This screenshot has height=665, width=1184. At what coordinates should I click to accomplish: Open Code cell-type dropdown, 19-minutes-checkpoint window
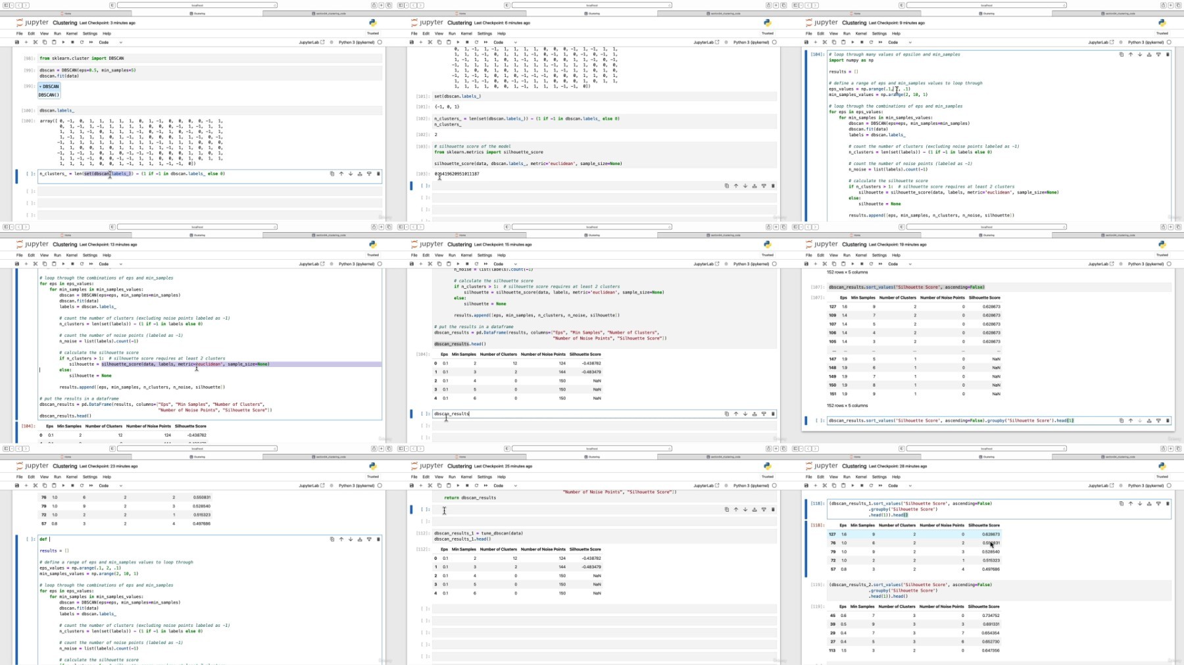pyautogui.click(x=900, y=264)
